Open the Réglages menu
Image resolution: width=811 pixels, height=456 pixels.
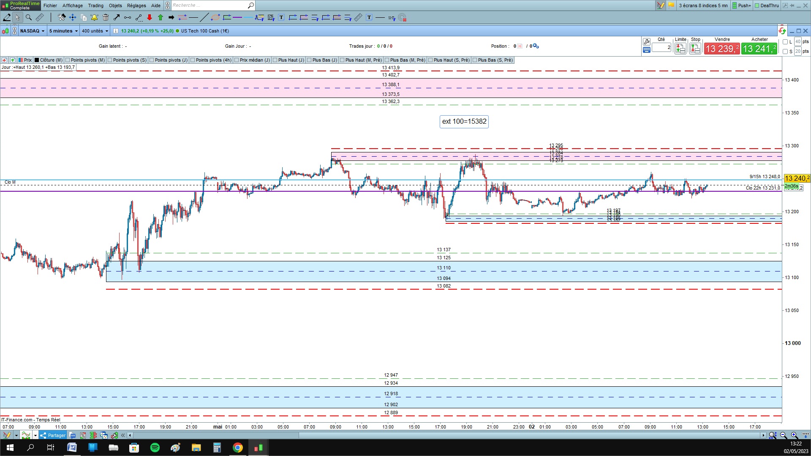coord(136,5)
